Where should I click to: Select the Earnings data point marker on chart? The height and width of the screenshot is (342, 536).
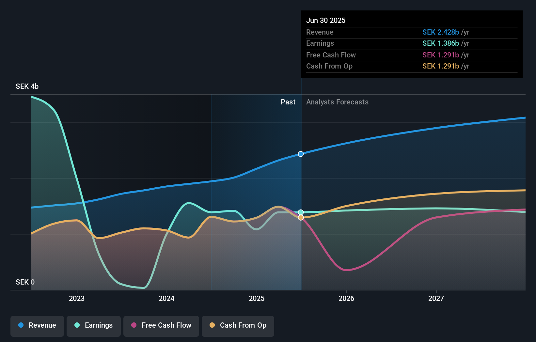(300, 212)
